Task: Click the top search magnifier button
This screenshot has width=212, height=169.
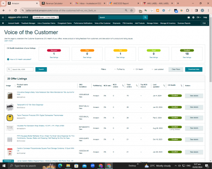Action: point(145,17)
